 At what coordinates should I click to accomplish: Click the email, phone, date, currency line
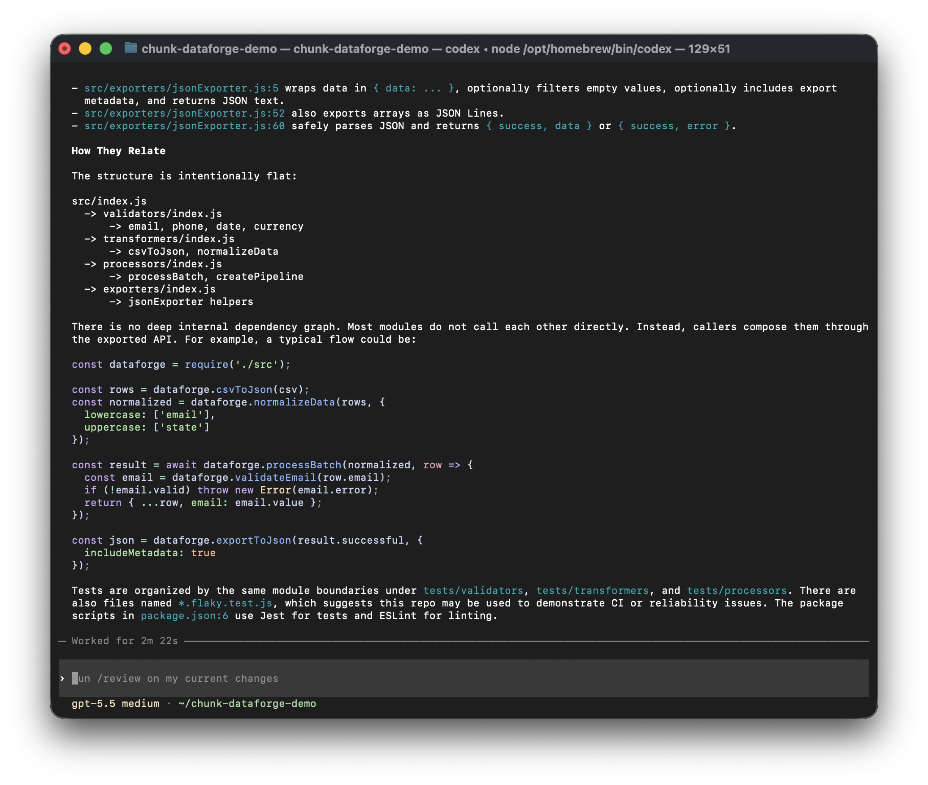(x=207, y=226)
